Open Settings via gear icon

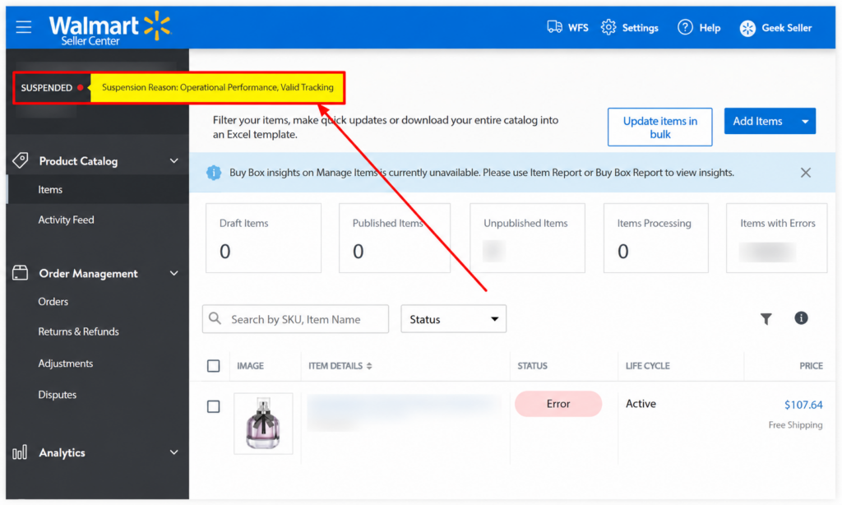(608, 27)
